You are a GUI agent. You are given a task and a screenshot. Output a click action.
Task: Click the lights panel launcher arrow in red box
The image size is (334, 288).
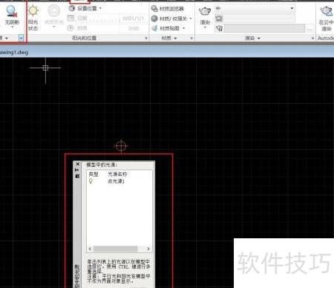tap(22, 38)
